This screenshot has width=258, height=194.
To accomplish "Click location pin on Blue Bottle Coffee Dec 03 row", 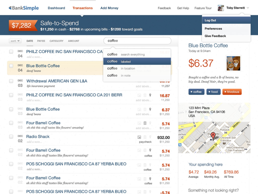I will pyautogui.click(x=150, y=109).
